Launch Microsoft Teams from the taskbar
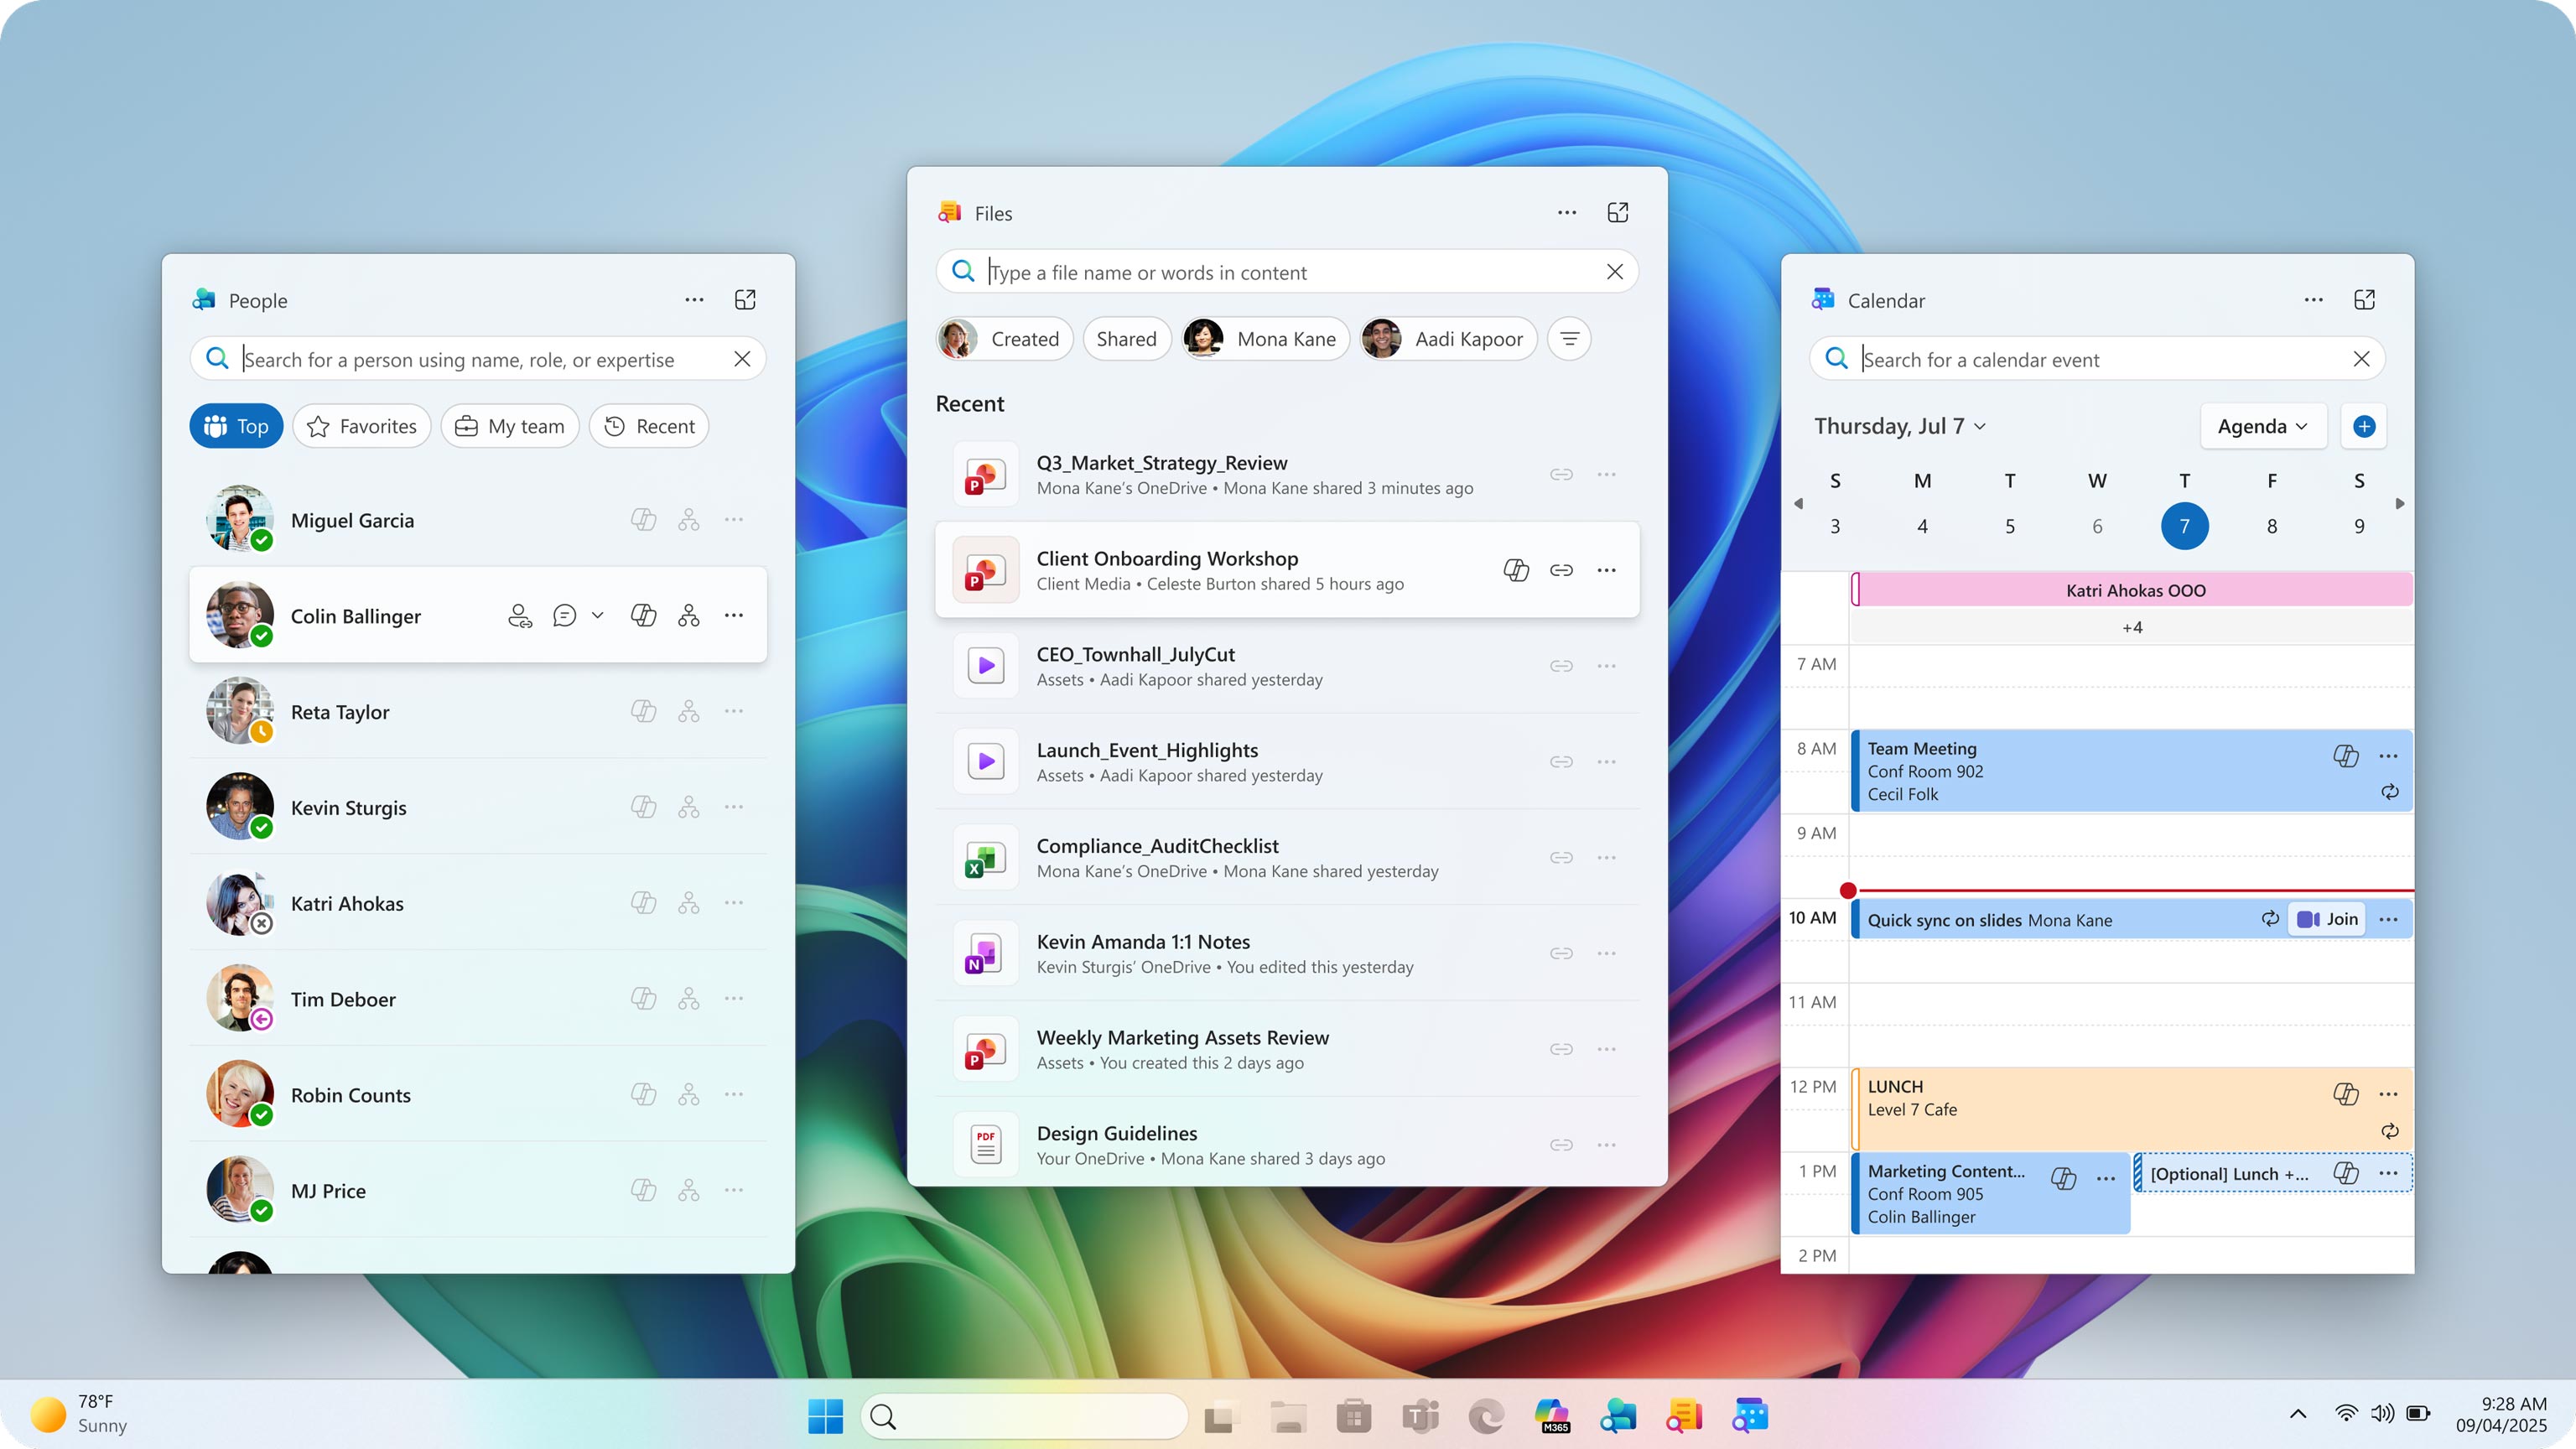This screenshot has height=1449, width=2576. tap(1420, 1417)
